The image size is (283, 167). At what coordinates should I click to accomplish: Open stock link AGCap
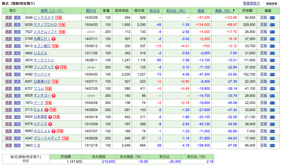pyautogui.click(x=42, y=131)
